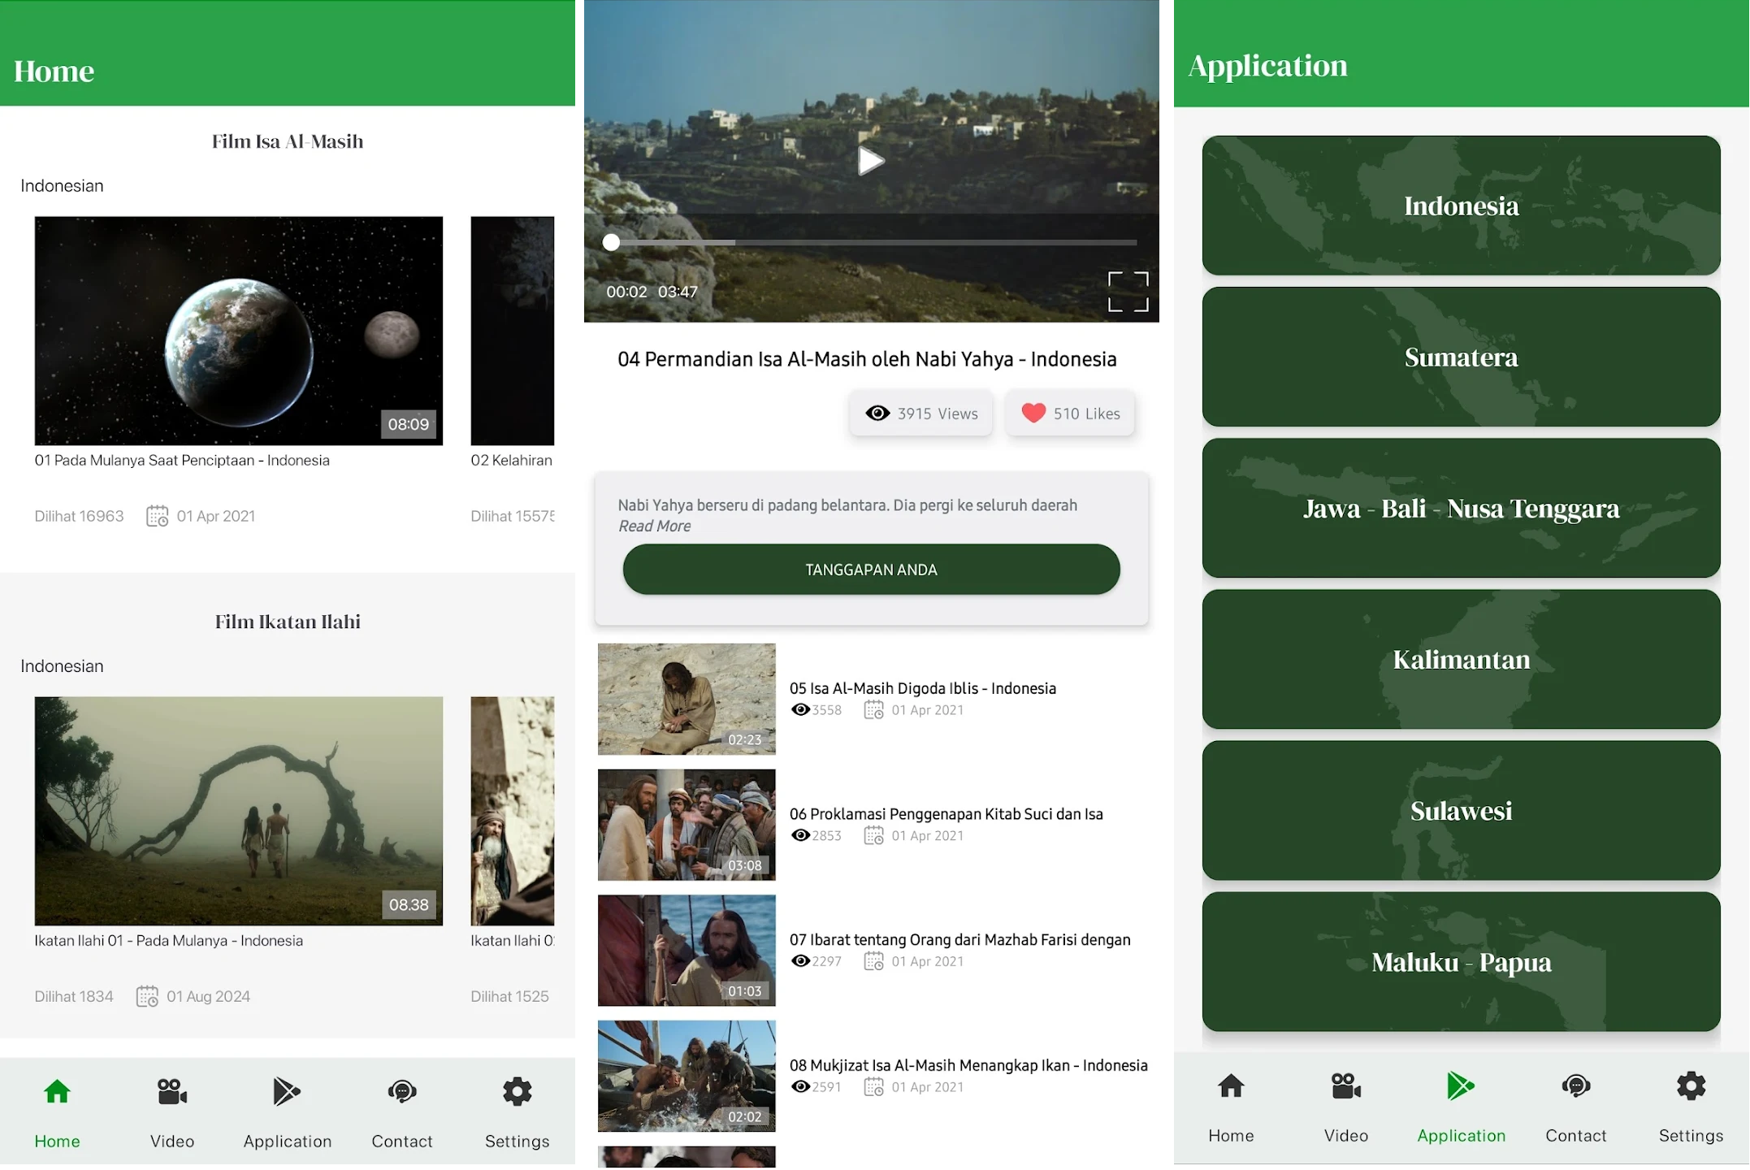The height and width of the screenshot is (1170, 1750).
Task: Expand description with Read More
Action: click(654, 526)
